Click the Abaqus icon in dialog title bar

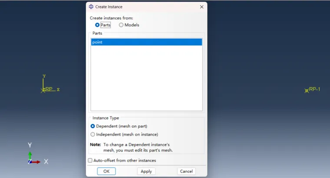(91, 7)
